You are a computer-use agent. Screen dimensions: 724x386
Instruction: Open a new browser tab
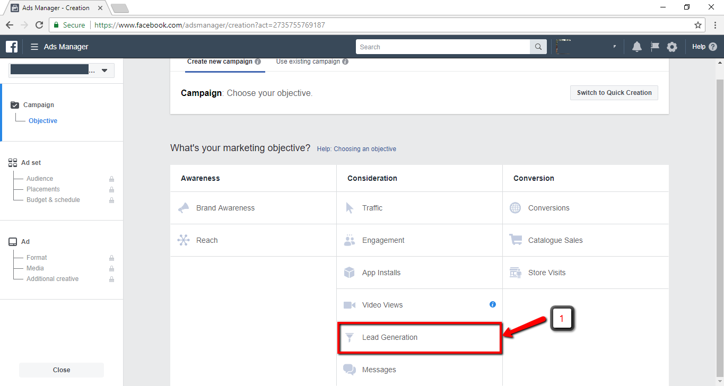(120, 8)
